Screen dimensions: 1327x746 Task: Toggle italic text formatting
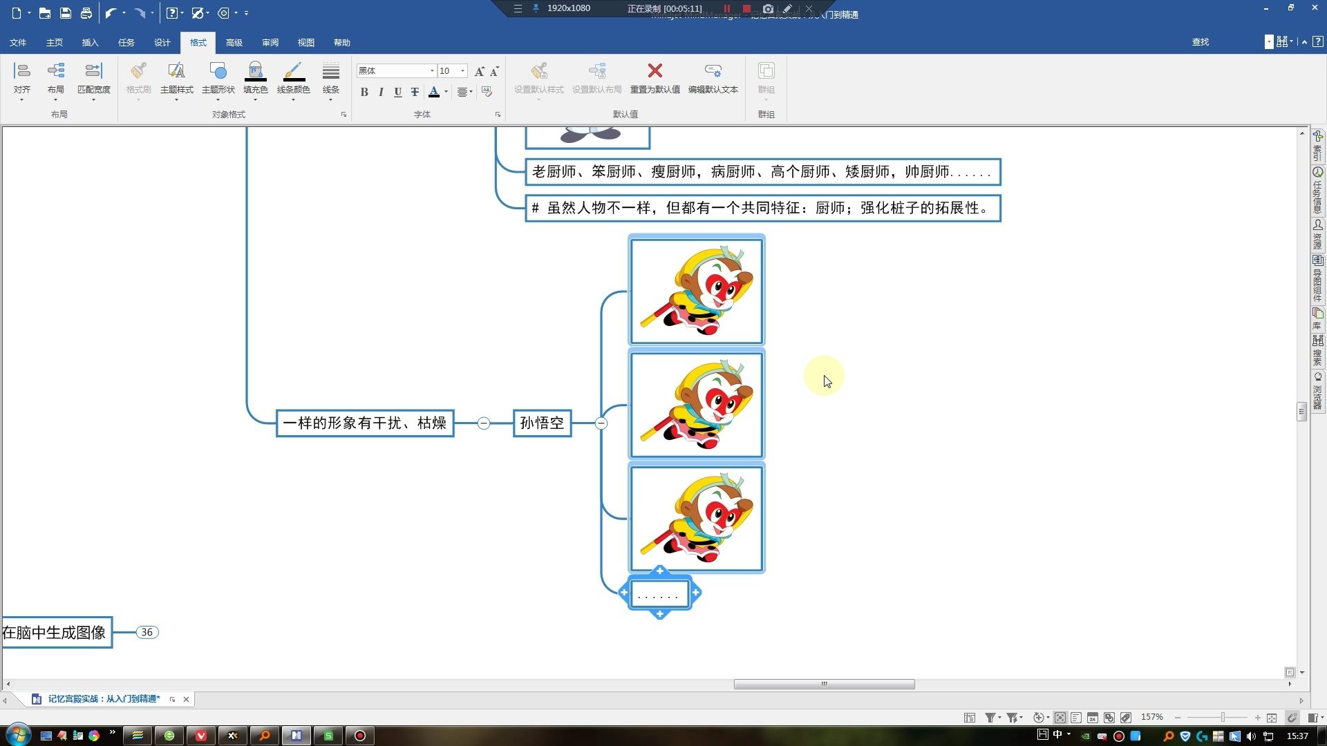381,92
